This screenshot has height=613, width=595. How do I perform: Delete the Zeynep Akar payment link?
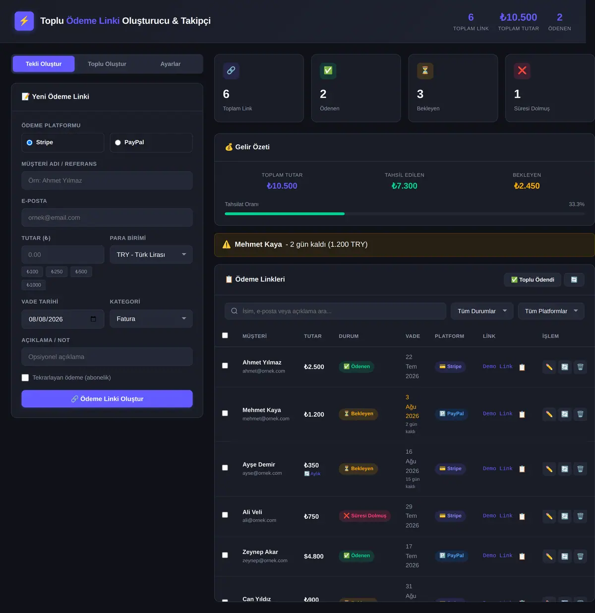(x=580, y=556)
